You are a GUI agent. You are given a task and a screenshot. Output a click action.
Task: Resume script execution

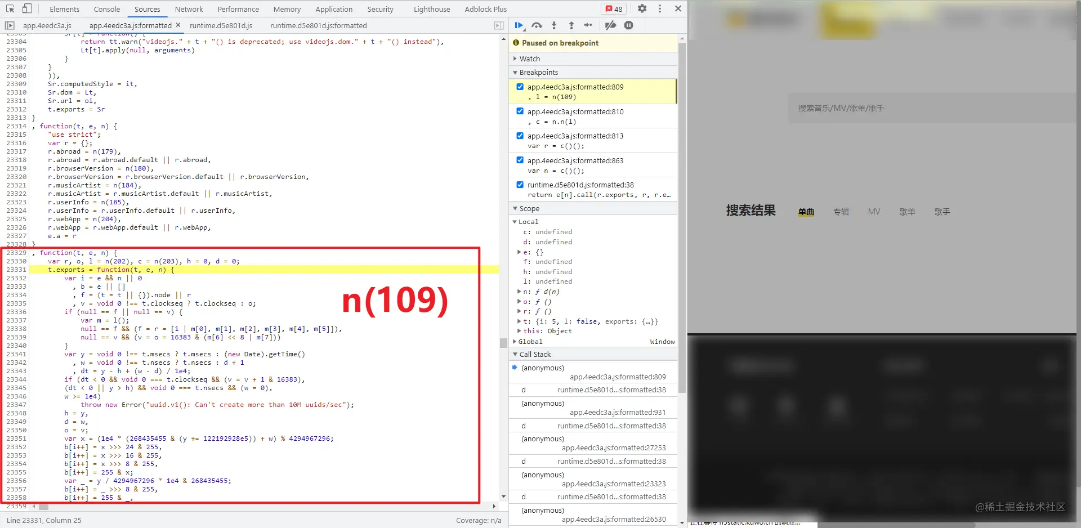[x=519, y=25]
